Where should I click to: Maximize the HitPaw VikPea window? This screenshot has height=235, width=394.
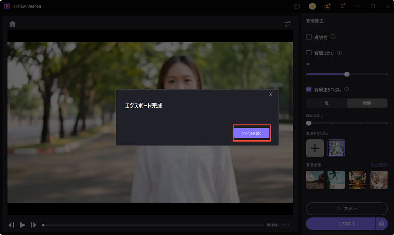point(373,6)
